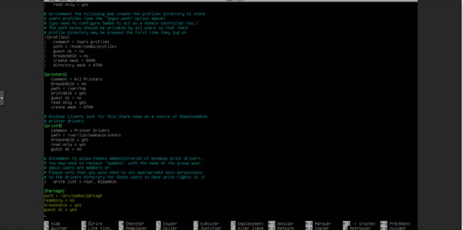Click the 'path = /var/lib/samba/printers' line
Image resolution: width=463 pixels, height=230 pixels.
click(x=86, y=135)
